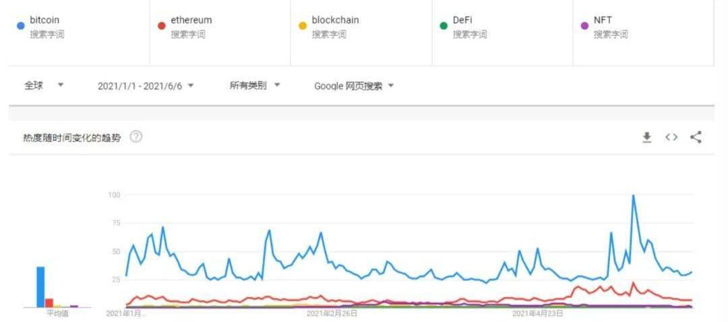Expand the 全球 region dropdown
The image size is (728, 322).
click(x=44, y=86)
